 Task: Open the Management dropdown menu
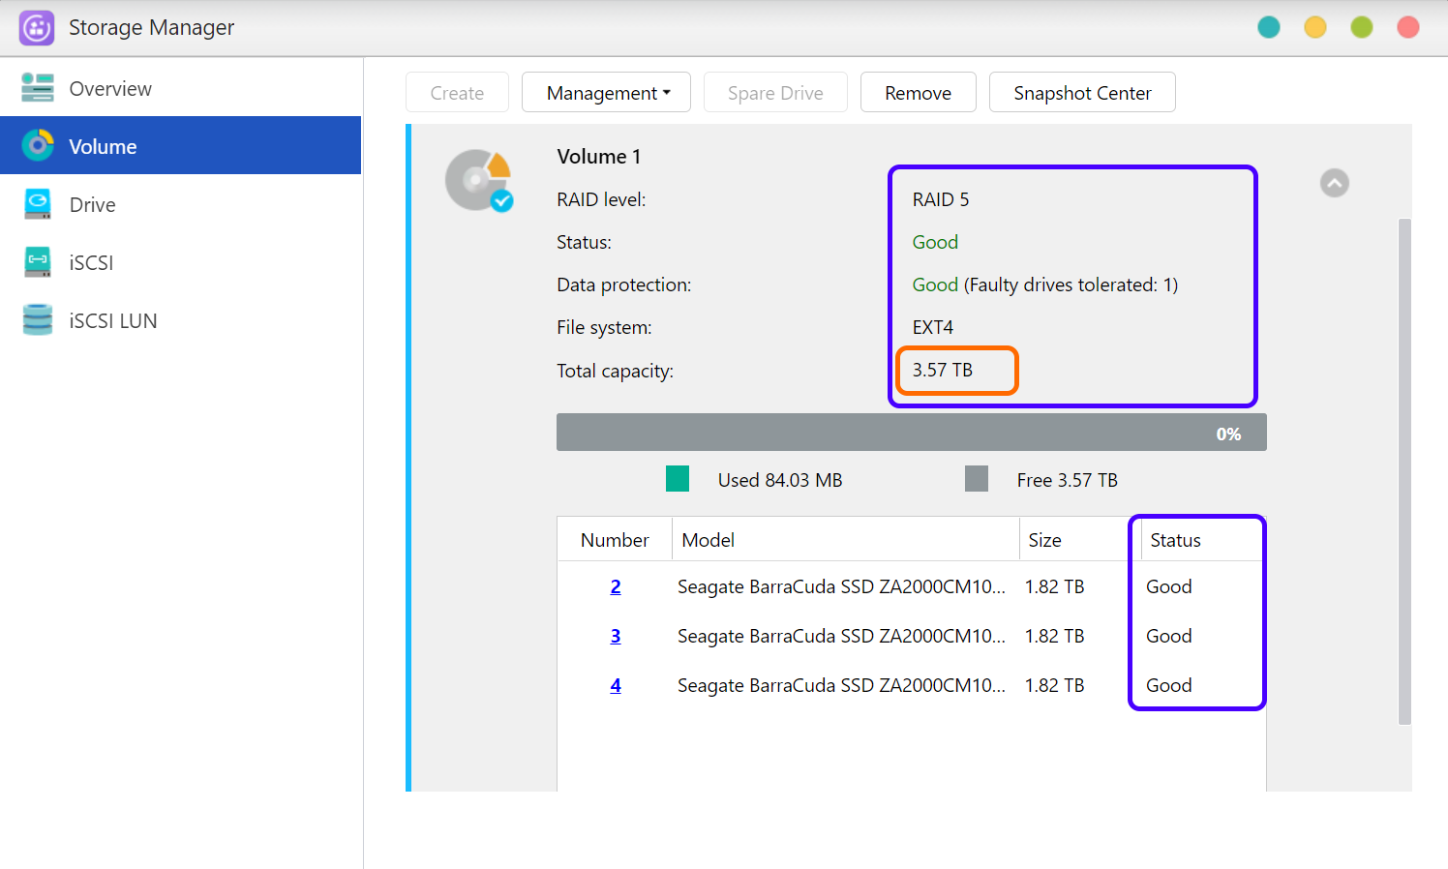click(x=606, y=93)
